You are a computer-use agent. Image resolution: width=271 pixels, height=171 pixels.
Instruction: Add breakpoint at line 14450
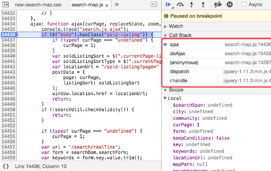click(9, 110)
